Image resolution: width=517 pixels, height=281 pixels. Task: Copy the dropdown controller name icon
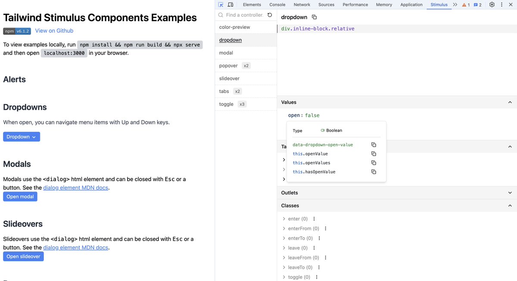(x=314, y=17)
